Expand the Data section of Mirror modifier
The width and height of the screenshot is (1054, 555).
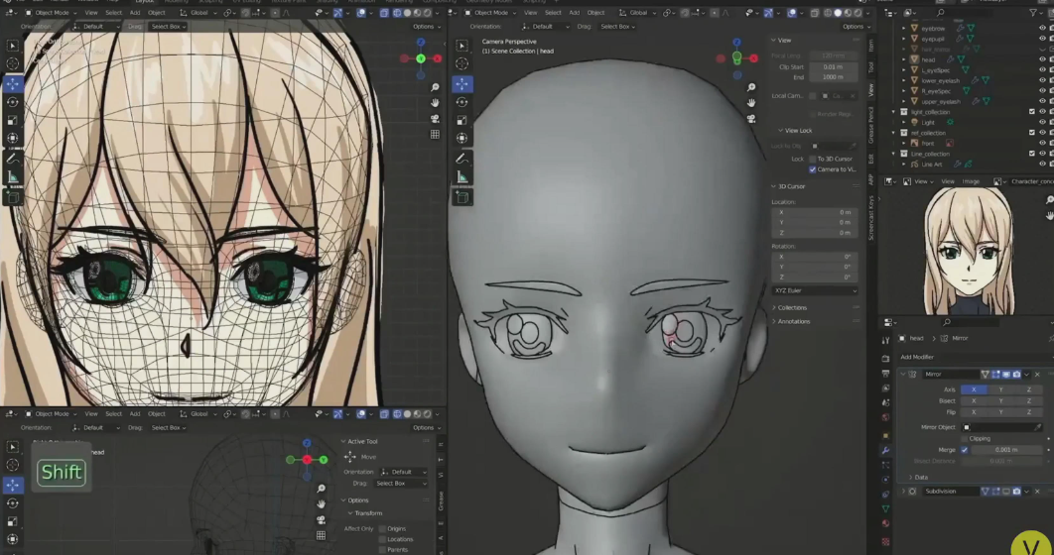918,477
